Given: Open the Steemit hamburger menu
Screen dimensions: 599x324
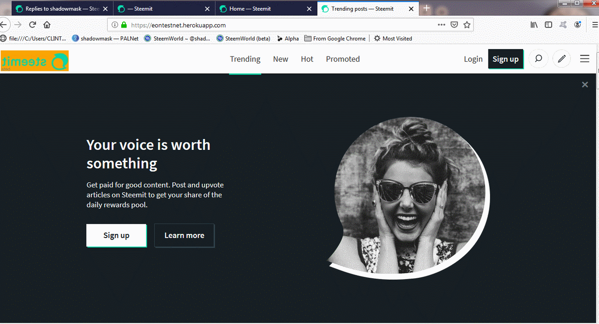Looking at the screenshot, I should click(x=584, y=59).
